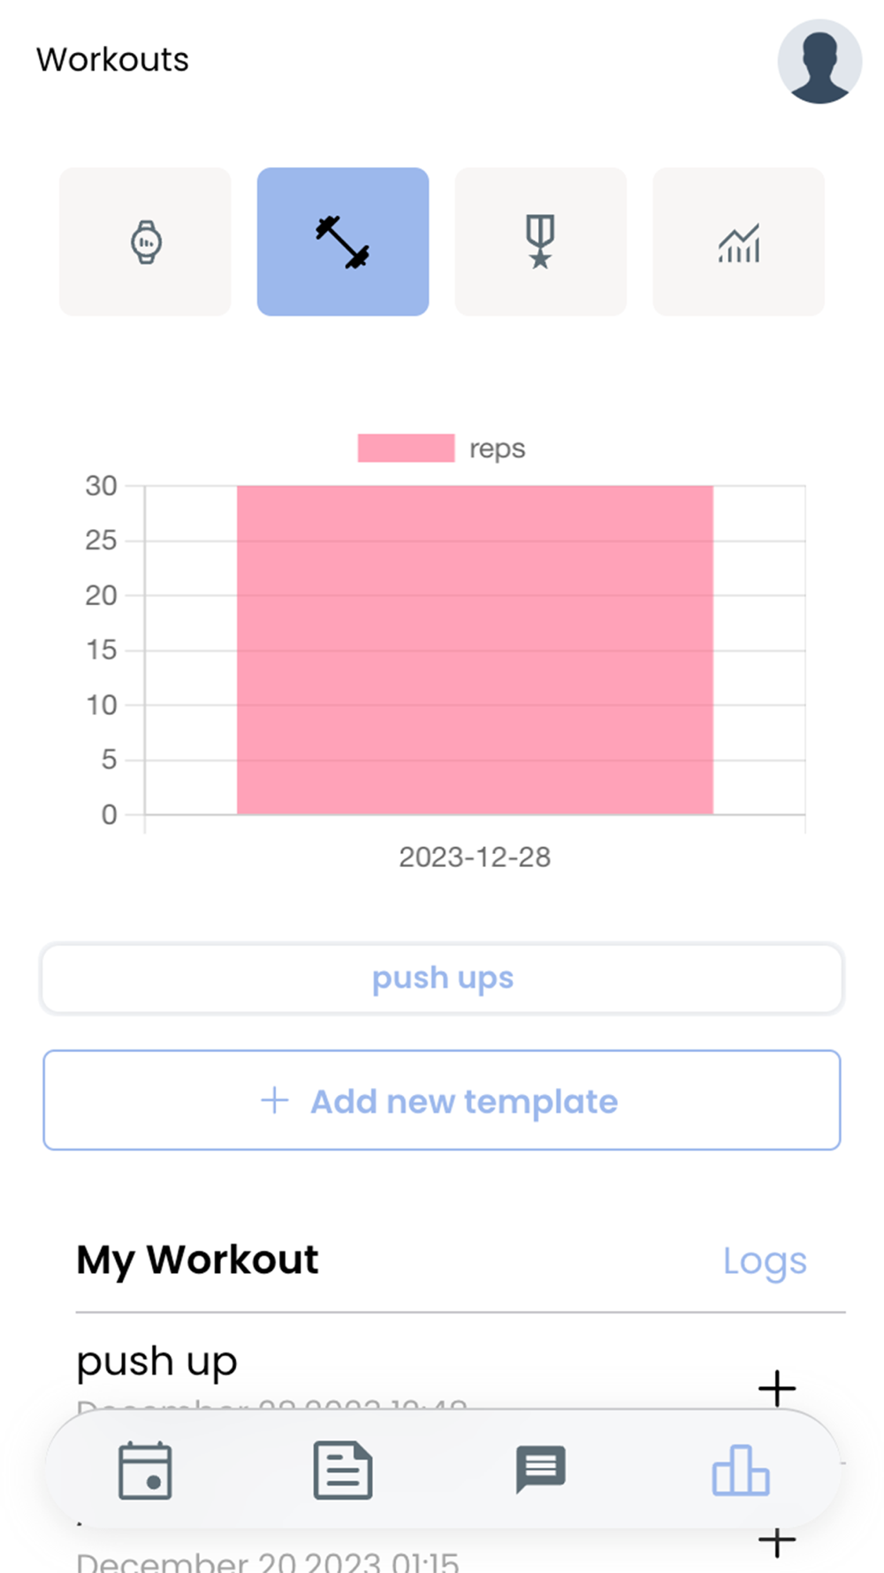This screenshot has height=1573, width=884.
Task: Toggle the reps legend swatch on the chart
Action: [x=406, y=449]
